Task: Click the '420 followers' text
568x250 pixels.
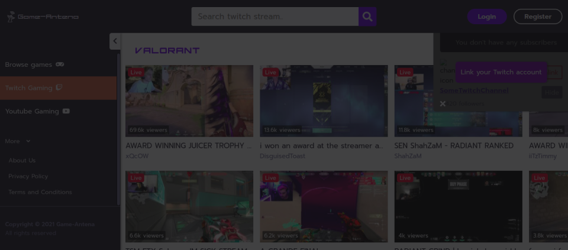Action: click(465, 104)
